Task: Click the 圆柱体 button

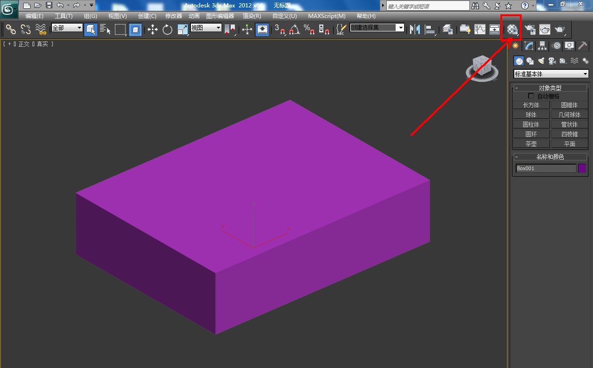Action: (x=531, y=124)
